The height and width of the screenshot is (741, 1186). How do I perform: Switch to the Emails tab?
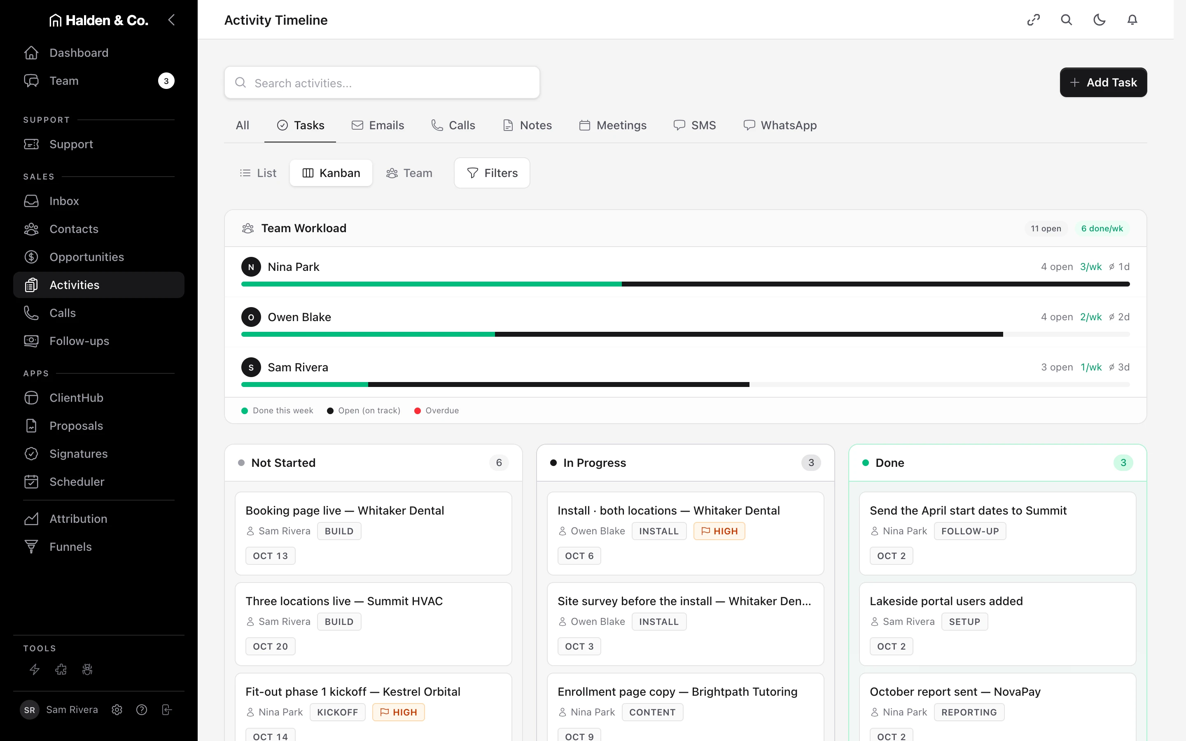coord(377,126)
